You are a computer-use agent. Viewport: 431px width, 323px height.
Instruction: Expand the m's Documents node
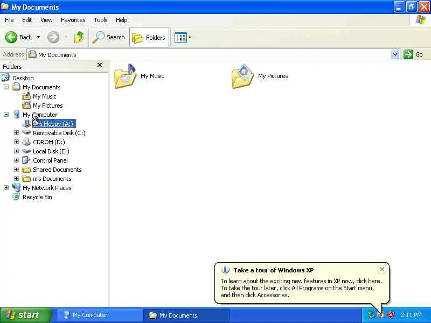coord(16,179)
